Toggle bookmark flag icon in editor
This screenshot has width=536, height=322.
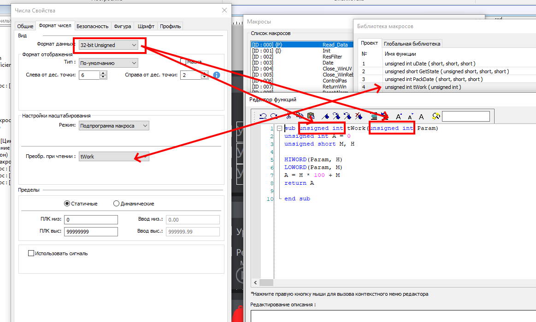[x=325, y=116]
